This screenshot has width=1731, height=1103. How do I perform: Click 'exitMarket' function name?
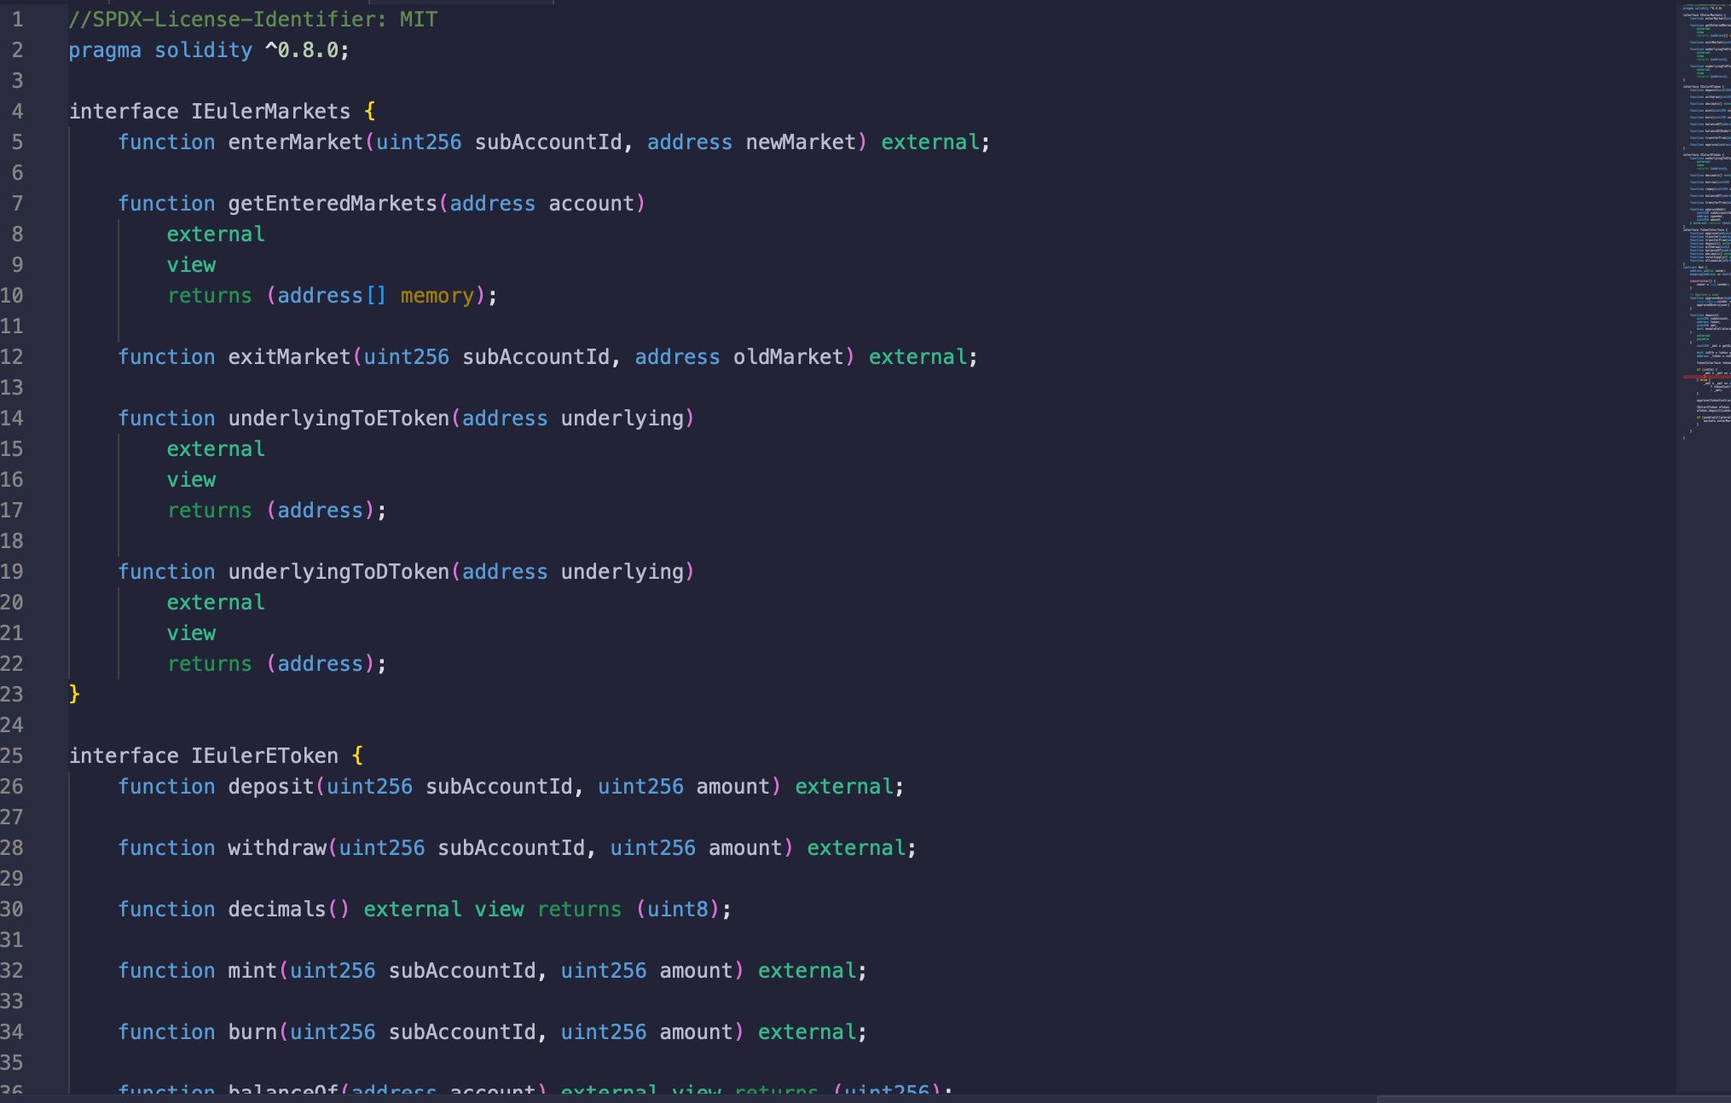[290, 356]
